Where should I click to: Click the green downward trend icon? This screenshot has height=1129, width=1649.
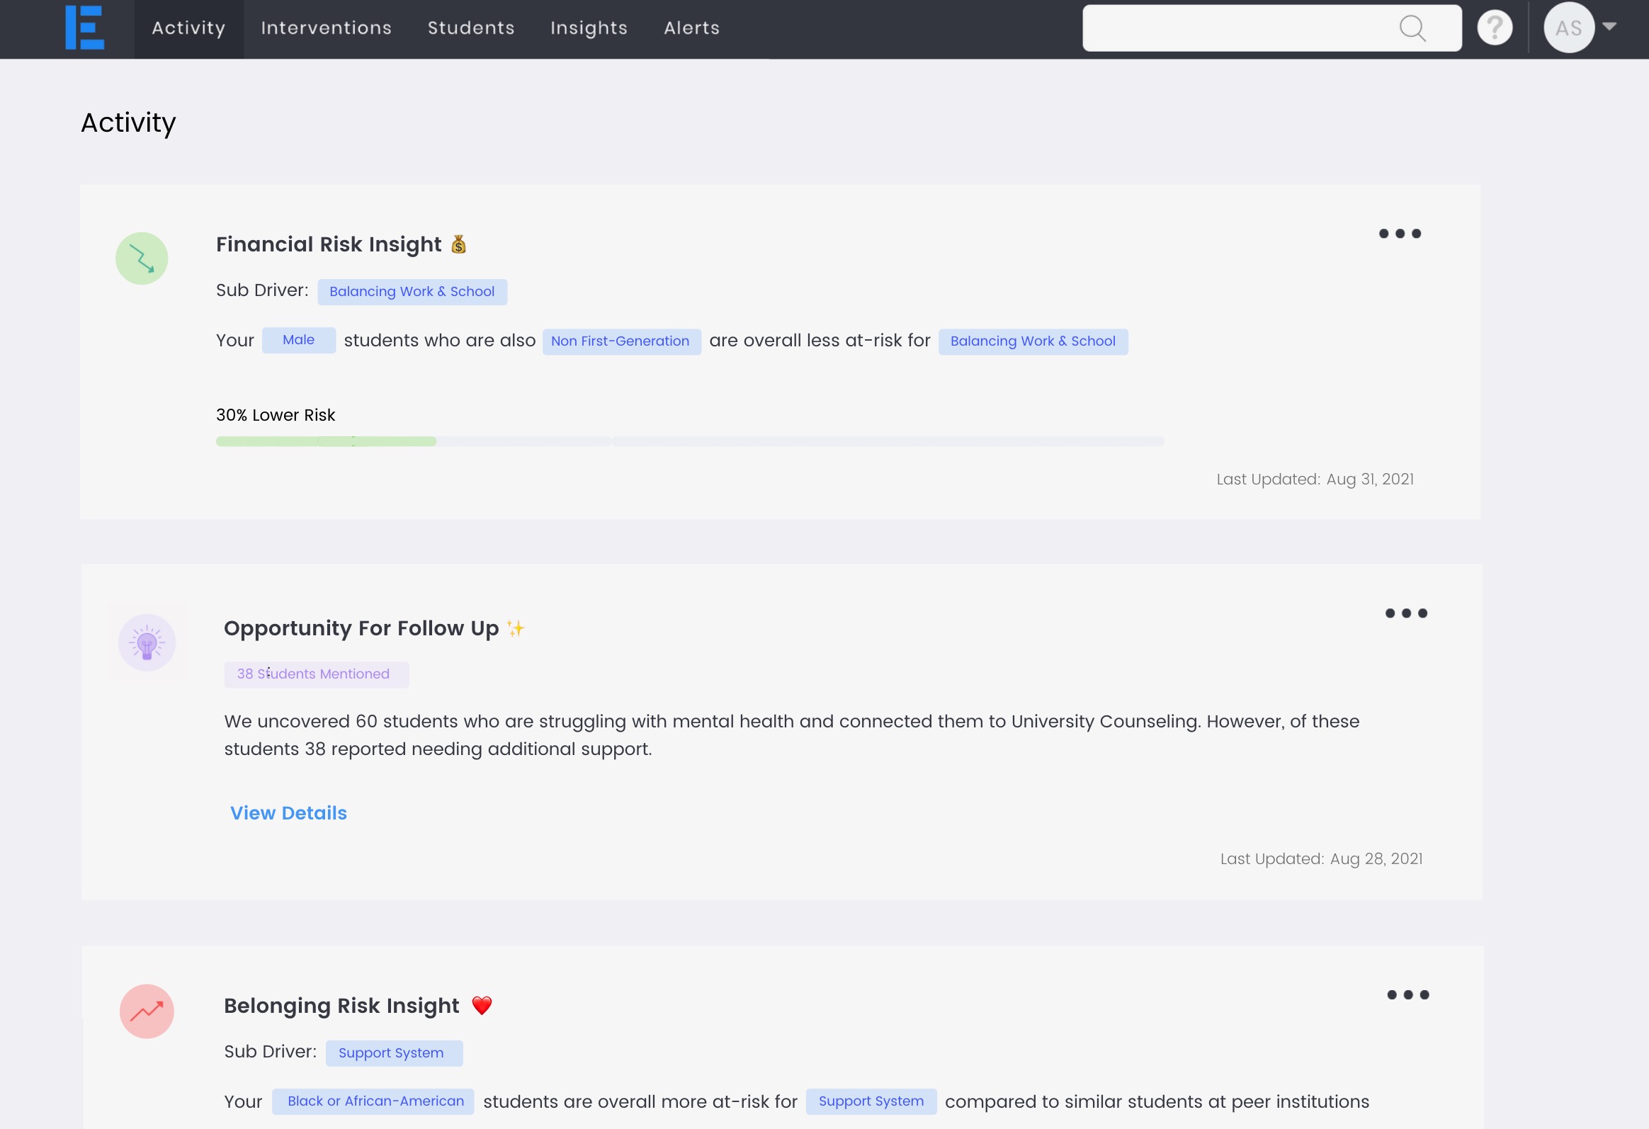click(142, 259)
